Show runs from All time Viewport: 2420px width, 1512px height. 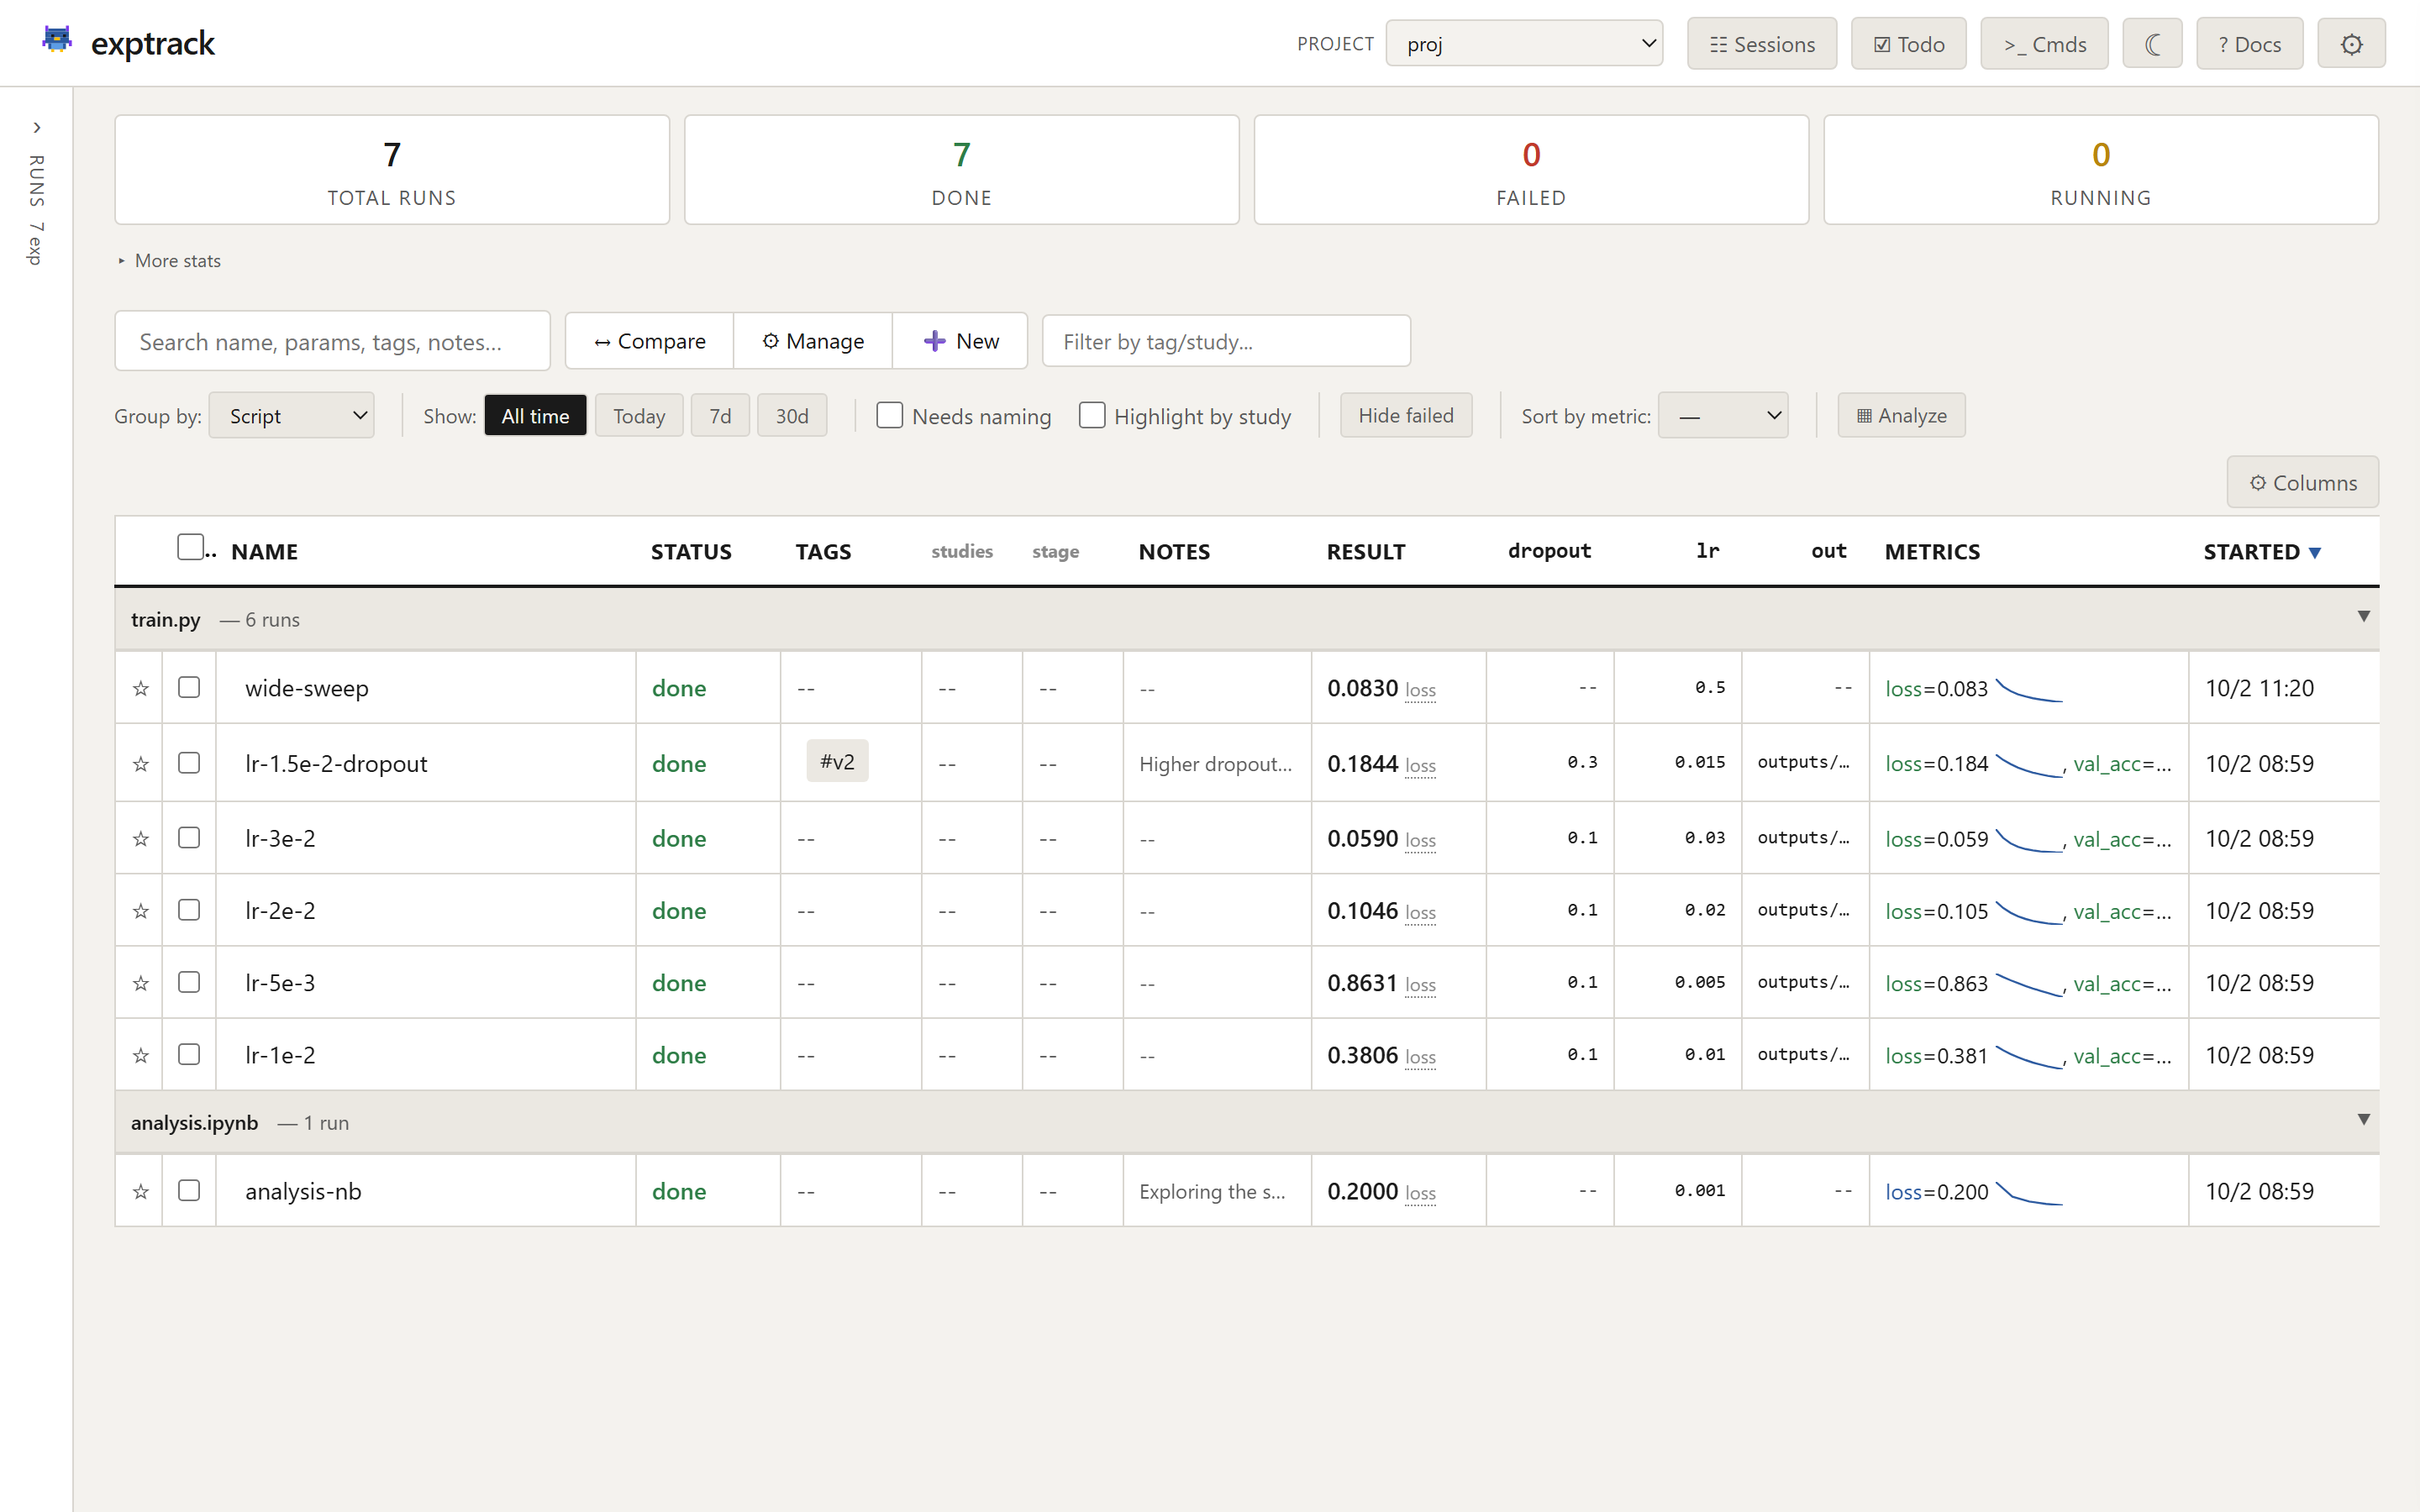(535, 415)
